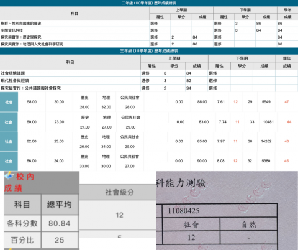Screen dimensions: 298x250
Task: Click the red value 47
Action: click(x=287, y=102)
